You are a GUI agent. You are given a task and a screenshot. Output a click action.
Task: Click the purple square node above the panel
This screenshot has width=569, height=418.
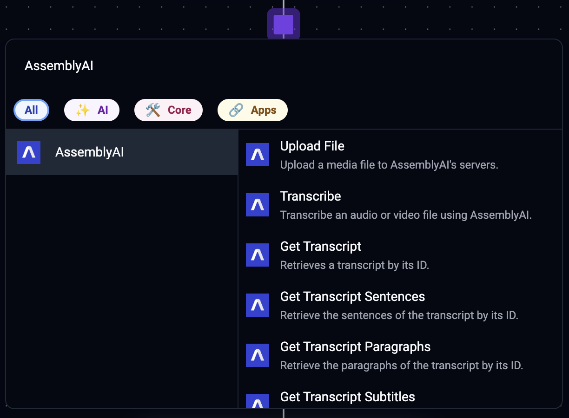pyautogui.click(x=284, y=24)
